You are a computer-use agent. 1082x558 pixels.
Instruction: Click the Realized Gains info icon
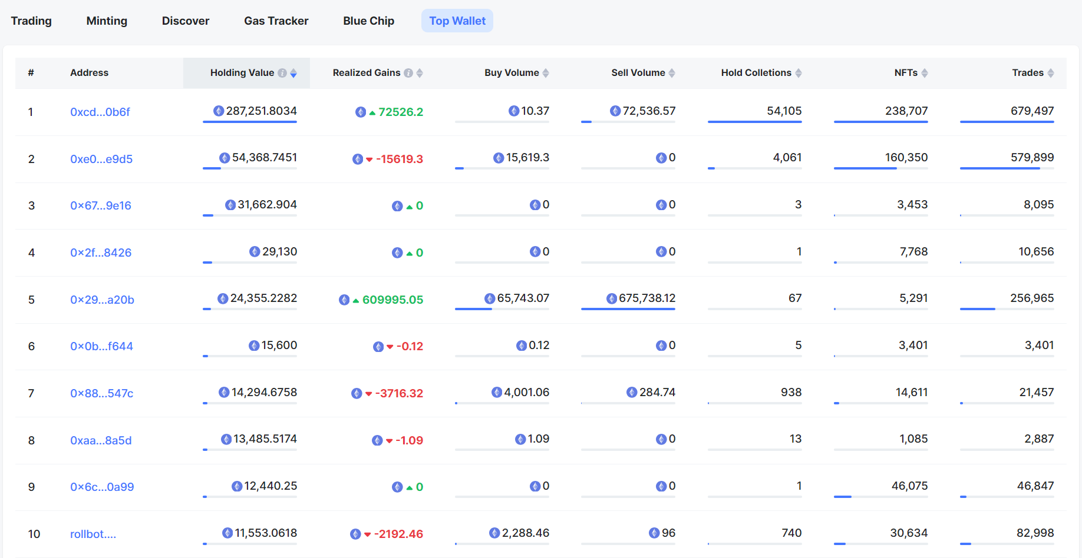[x=408, y=73]
